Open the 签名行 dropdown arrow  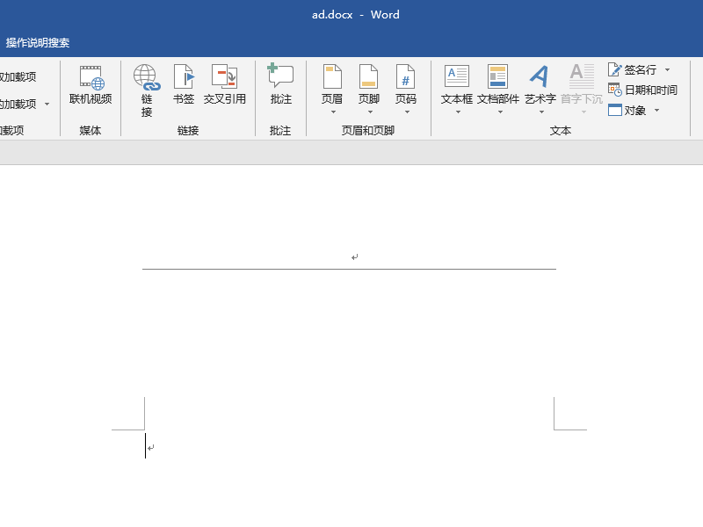pyautogui.click(x=667, y=70)
